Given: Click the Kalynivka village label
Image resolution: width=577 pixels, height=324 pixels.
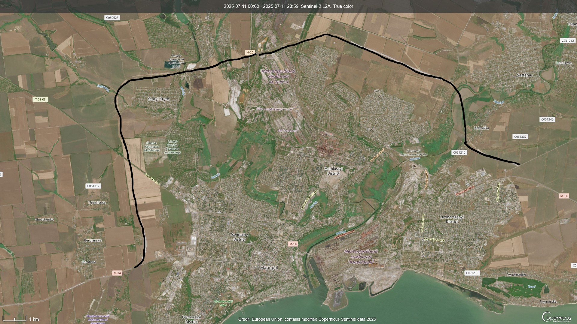Looking at the screenshot, I should pos(481,128).
